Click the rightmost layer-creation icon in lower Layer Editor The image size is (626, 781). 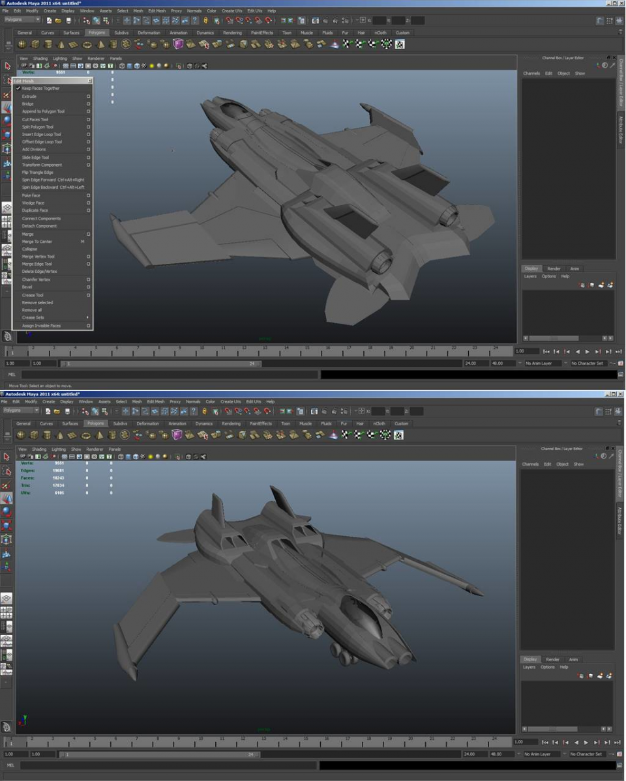610,676
